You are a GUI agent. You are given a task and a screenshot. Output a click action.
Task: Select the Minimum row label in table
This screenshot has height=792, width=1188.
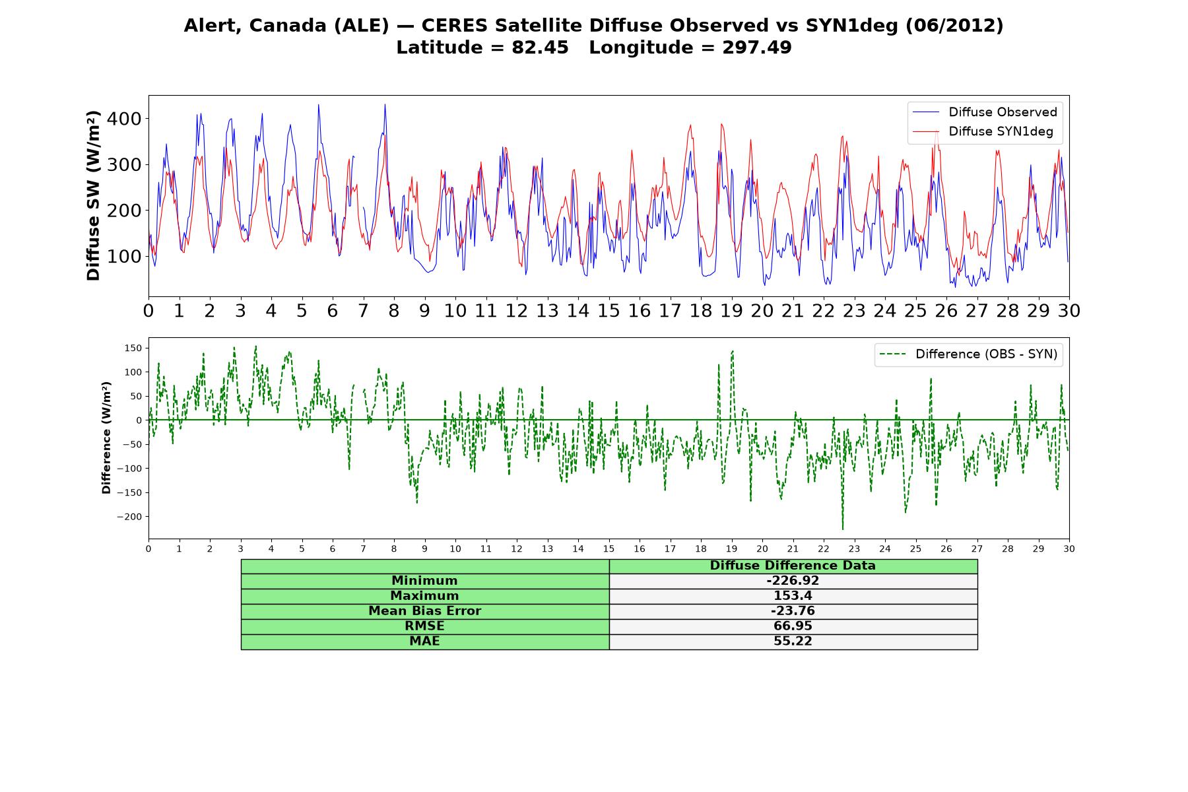click(425, 581)
